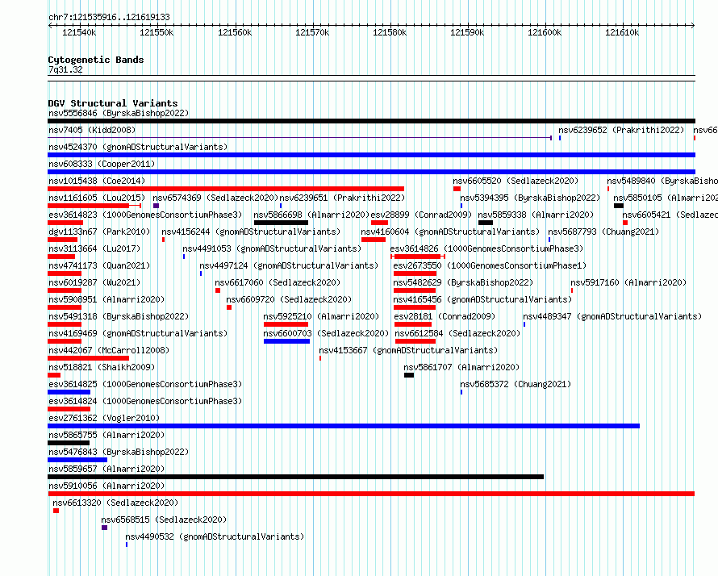Click nsv442067 (McCarroll2008) label
The height and width of the screenshot is (576, 718).
[x=109, y=350]
